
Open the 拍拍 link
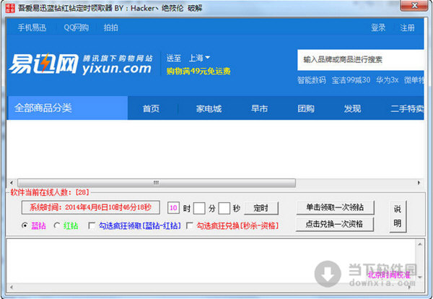(x=110, y=27)
